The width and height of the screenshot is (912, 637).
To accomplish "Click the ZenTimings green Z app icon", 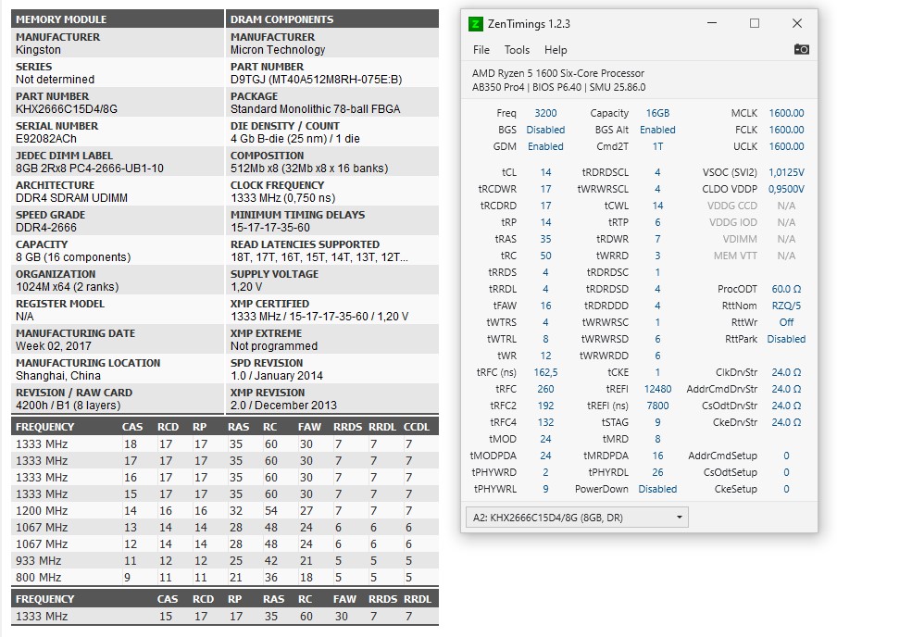I will [x=475, y=24].
